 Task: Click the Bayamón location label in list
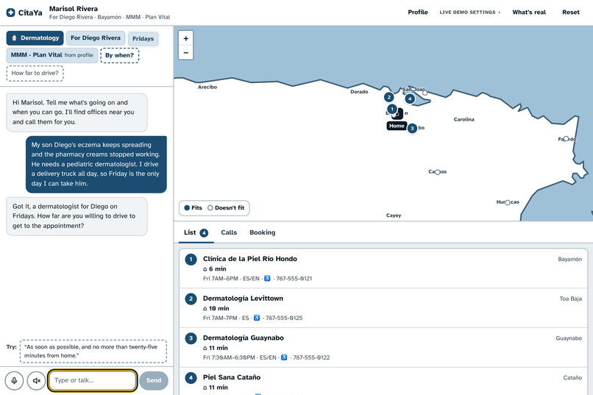coord(569,260)
